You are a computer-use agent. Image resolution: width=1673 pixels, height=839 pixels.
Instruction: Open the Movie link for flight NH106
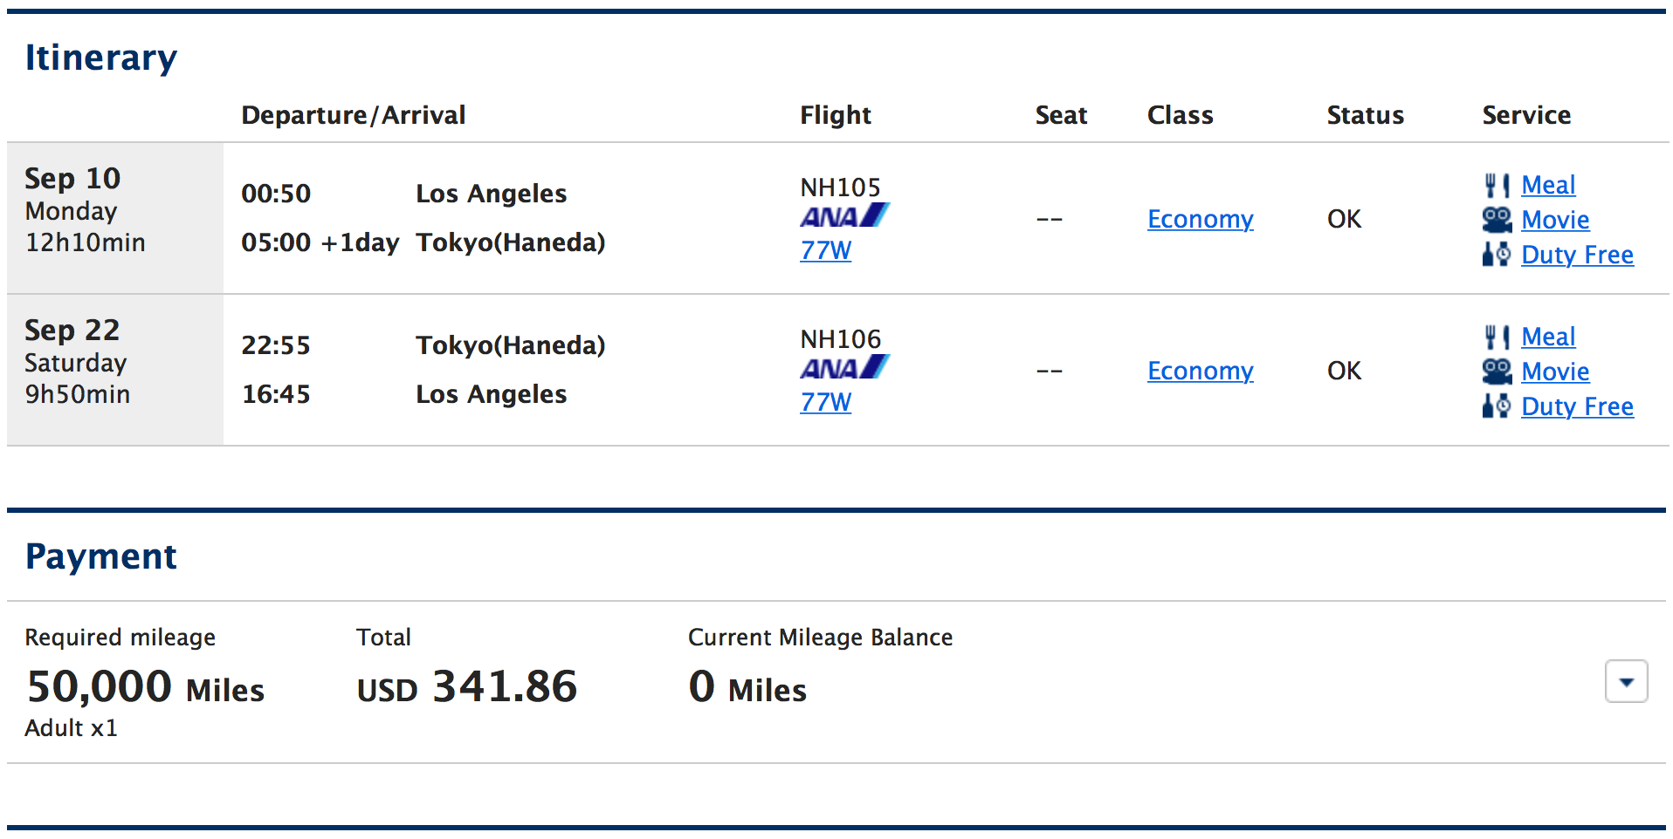1555,372
